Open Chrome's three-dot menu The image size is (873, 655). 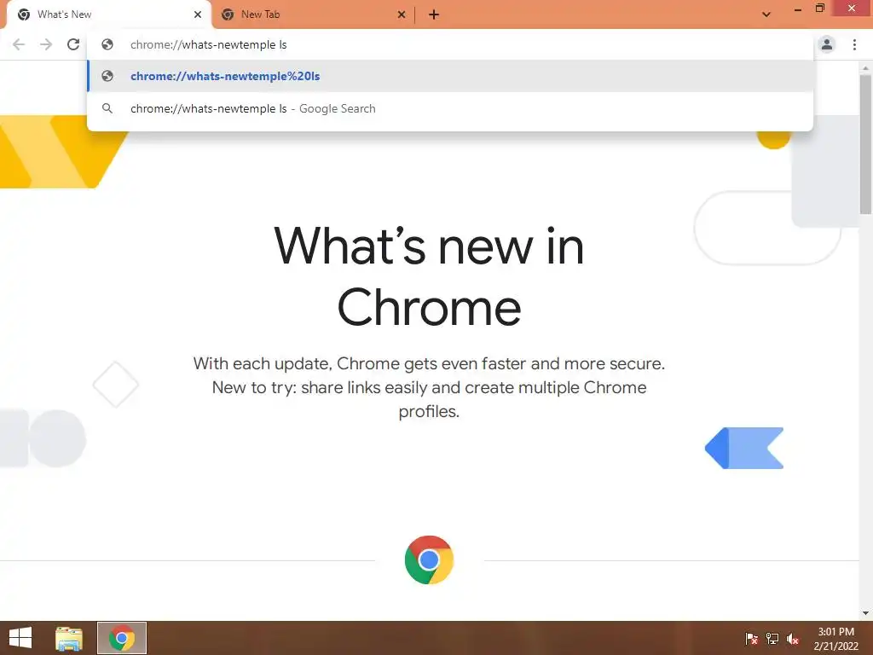[854, 44]
